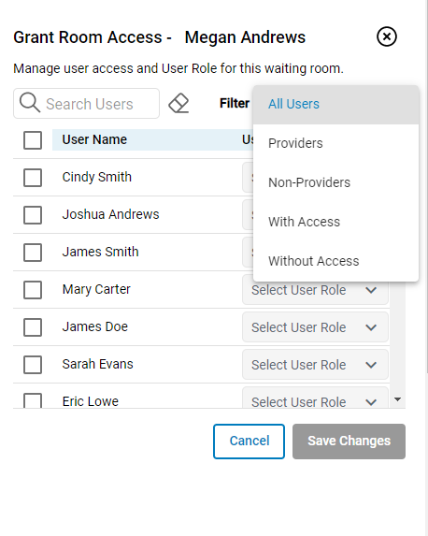
Task: Select Joshua Andrews checkbox
Action: (x=33, y=215)
